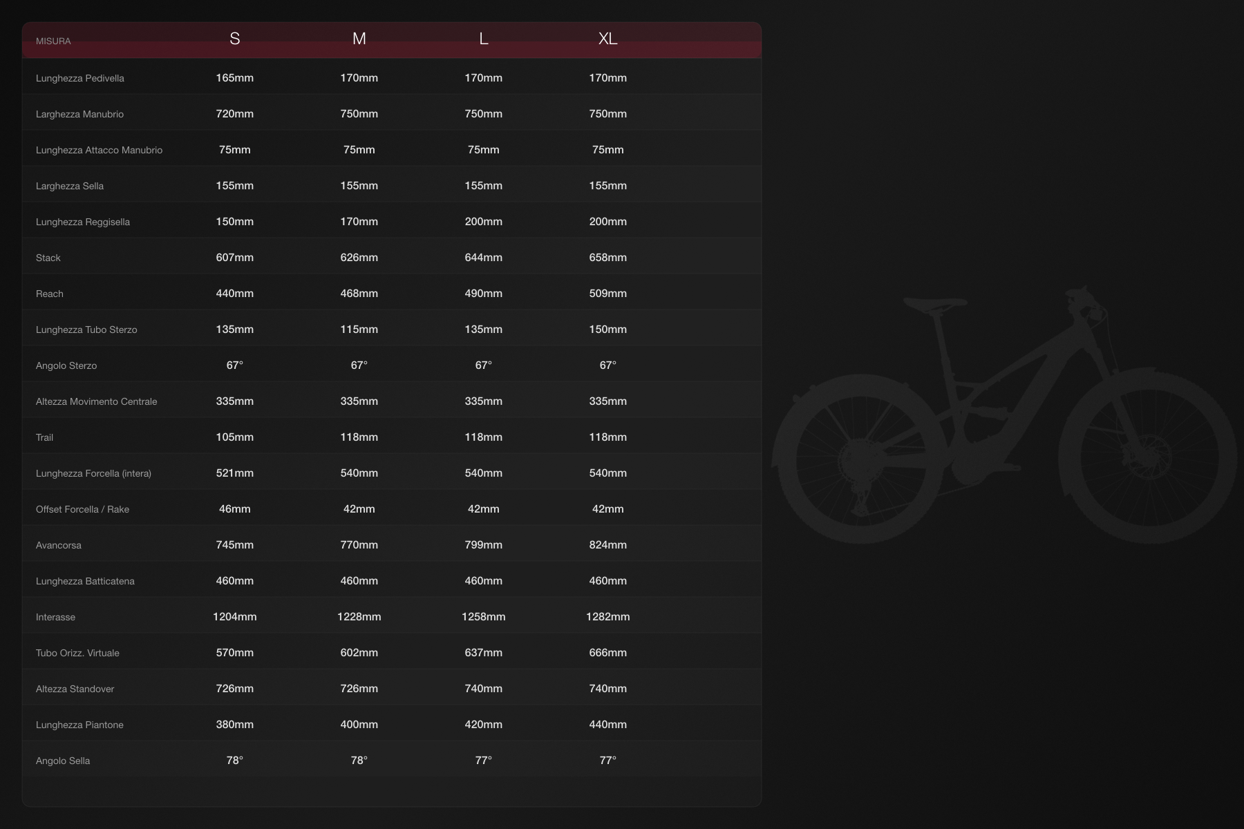Click the Lunghezza Reggisella value 150mm

tap(234, 222)
